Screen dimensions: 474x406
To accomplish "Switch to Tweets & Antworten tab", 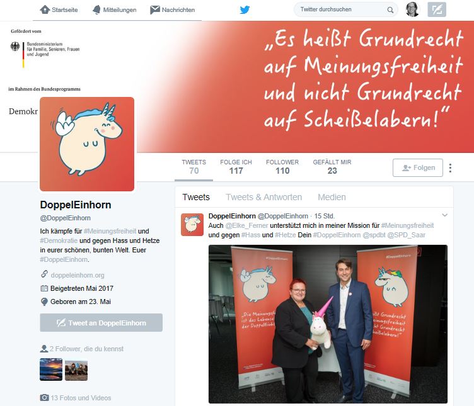I will coord(263,197).
